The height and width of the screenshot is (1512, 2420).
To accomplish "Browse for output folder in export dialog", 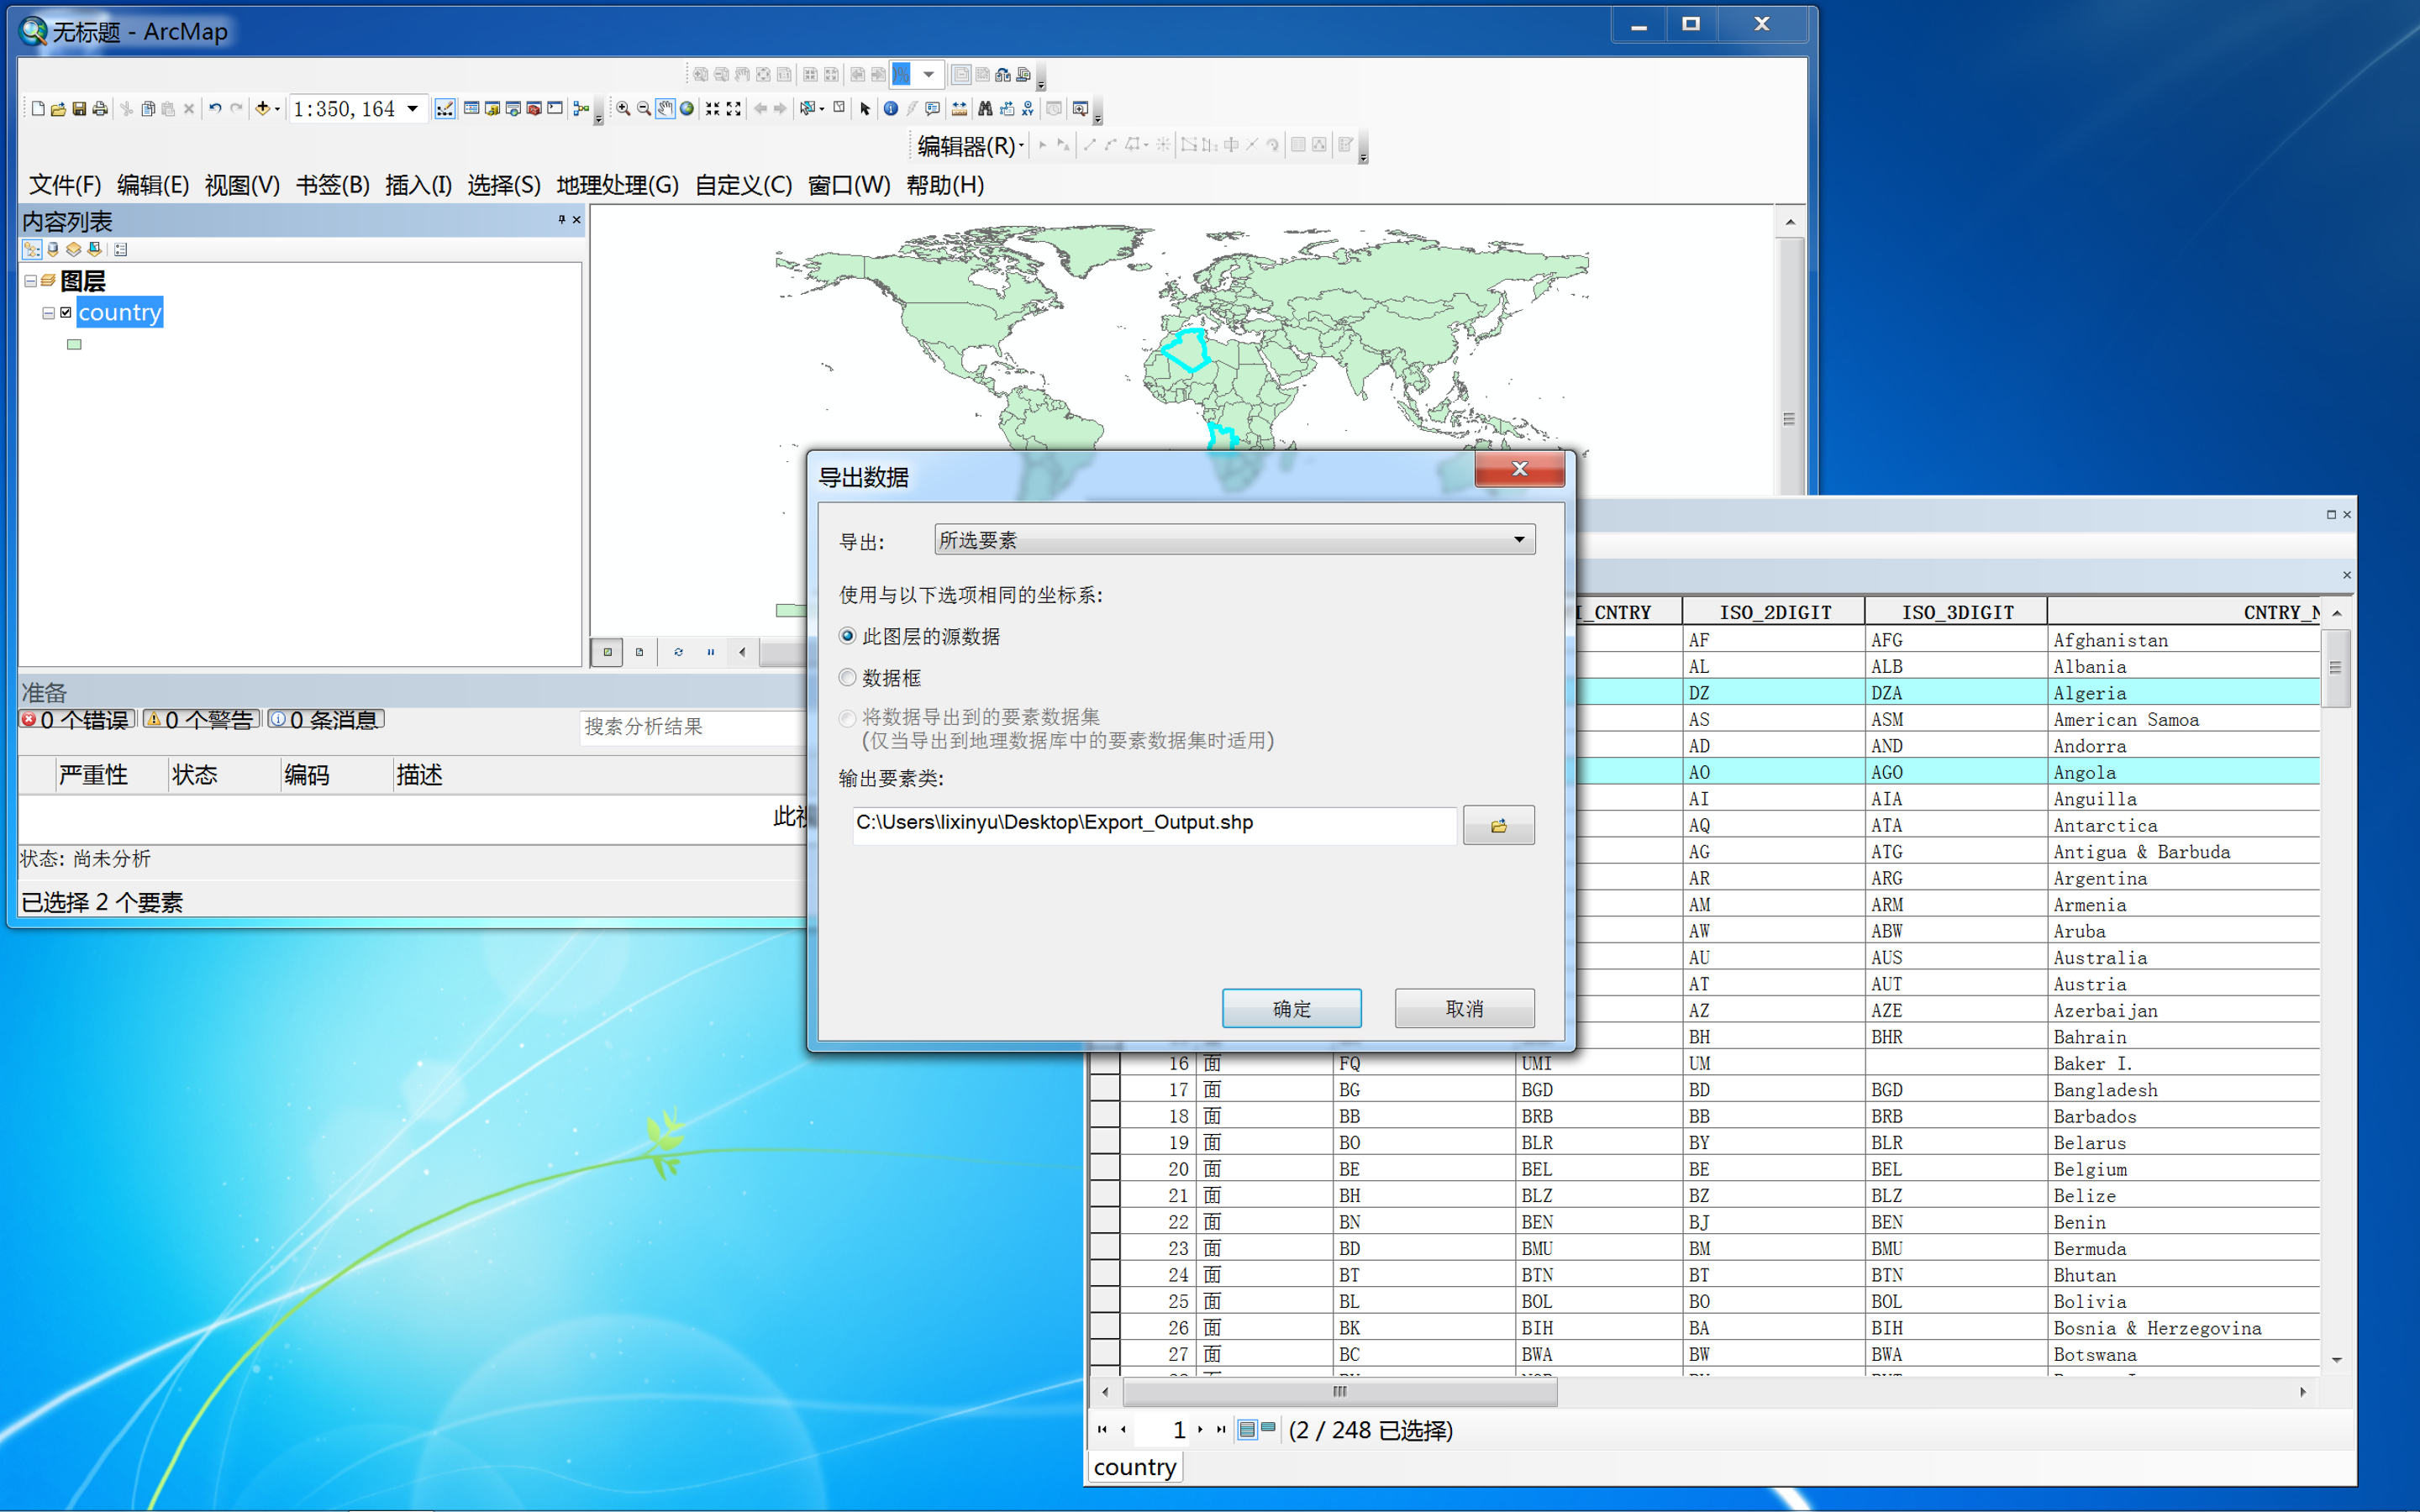I will [x=1497, y=826].
